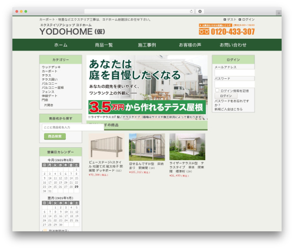Select バルコニー category
The width and height of the screenshot is (294, 249).
tap(49, 84)
